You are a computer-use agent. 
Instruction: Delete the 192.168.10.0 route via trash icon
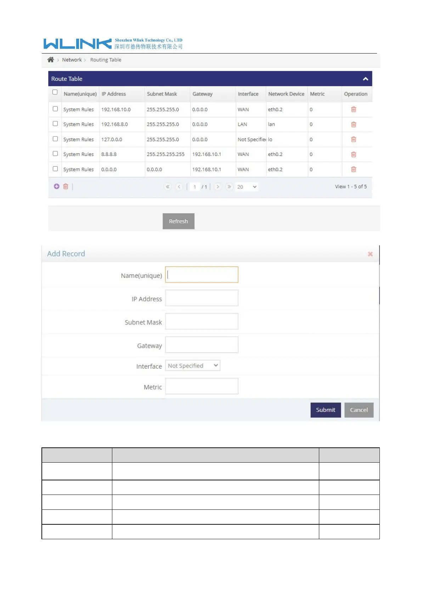tap(353, 109)
